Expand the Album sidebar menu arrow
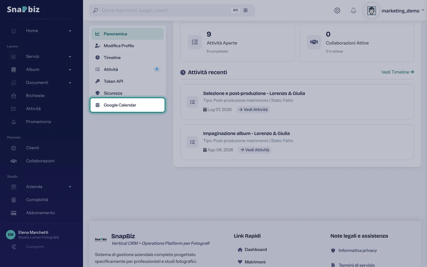427x267 pixels. point(70,70)
